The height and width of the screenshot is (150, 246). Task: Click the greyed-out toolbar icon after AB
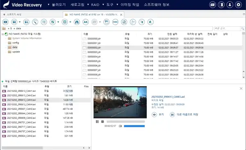click(94, 22)
